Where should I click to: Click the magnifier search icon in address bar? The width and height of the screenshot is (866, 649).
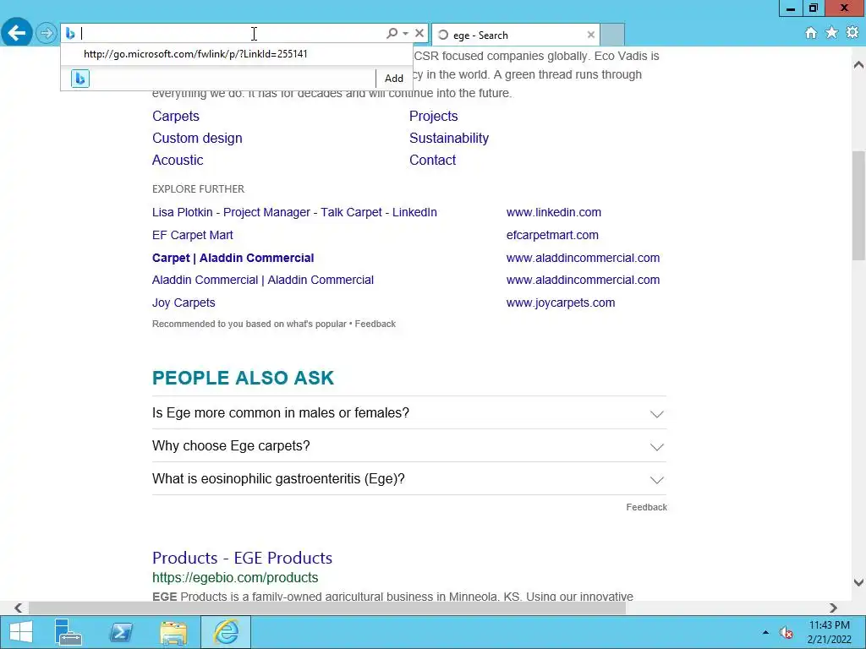tap(392, 34)
